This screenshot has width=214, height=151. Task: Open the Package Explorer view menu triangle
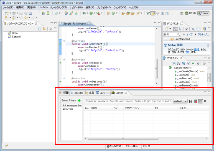(x=56, y=28)
